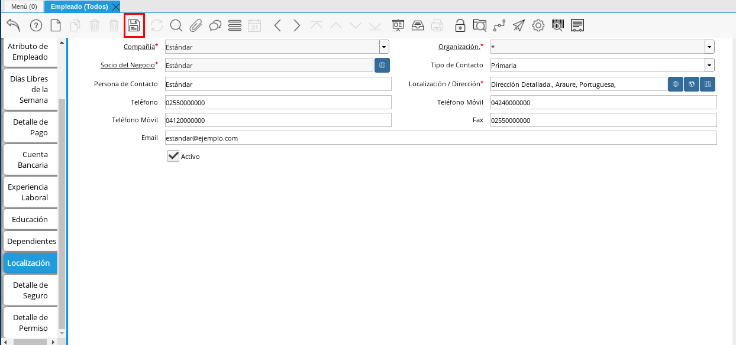Viewport: 736px width, 345px height.
Task: Click the receipt document icon at toolbar end
Action: pyautogui.click(x=578, y=25)
